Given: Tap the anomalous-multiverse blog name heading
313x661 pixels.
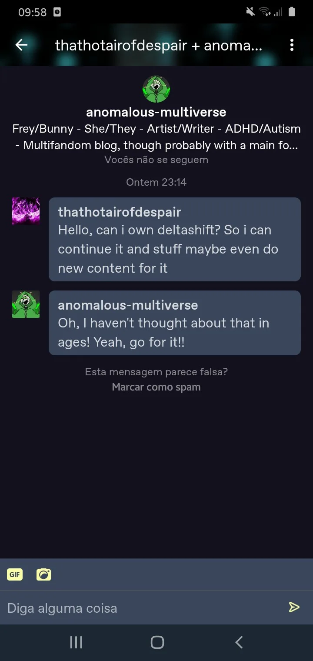Looking at the screenshot, I should click(156, 112).
